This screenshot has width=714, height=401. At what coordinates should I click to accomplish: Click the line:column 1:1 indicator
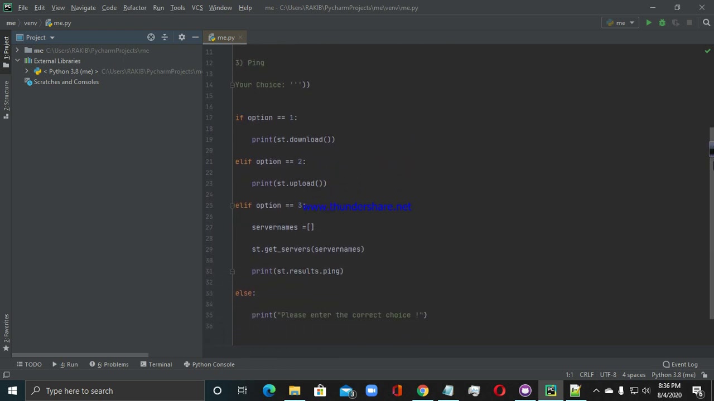tap(569, 375)
